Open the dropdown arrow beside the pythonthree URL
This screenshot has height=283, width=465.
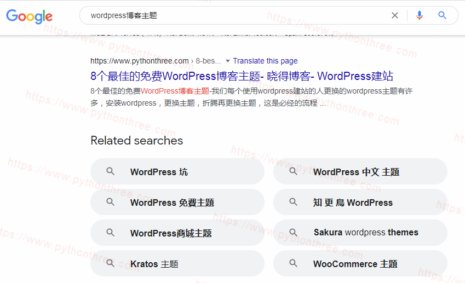click(228, 61)
